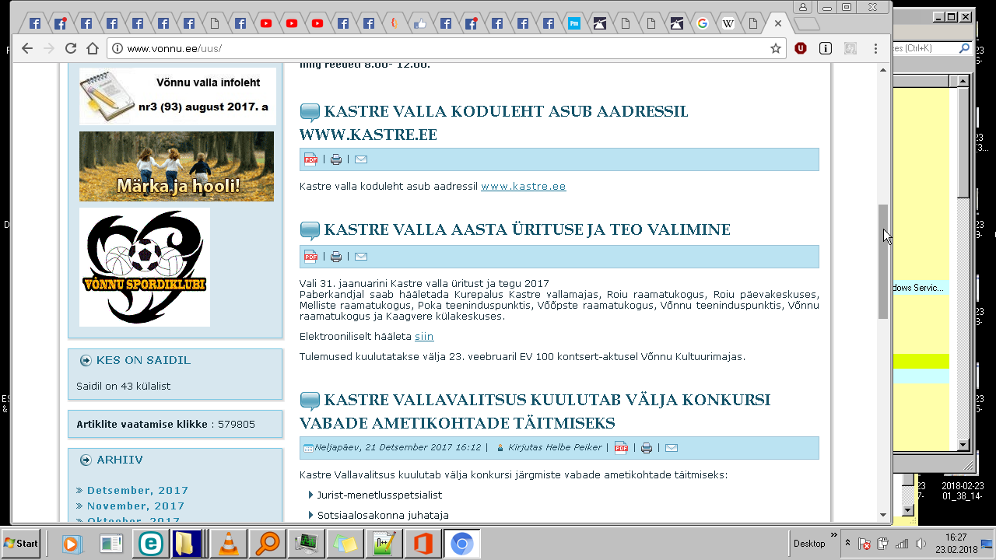The height and width of the screenshot is (560, 996).
Task: Open the November, 2017 archive
Action: (x=135, y=506)
